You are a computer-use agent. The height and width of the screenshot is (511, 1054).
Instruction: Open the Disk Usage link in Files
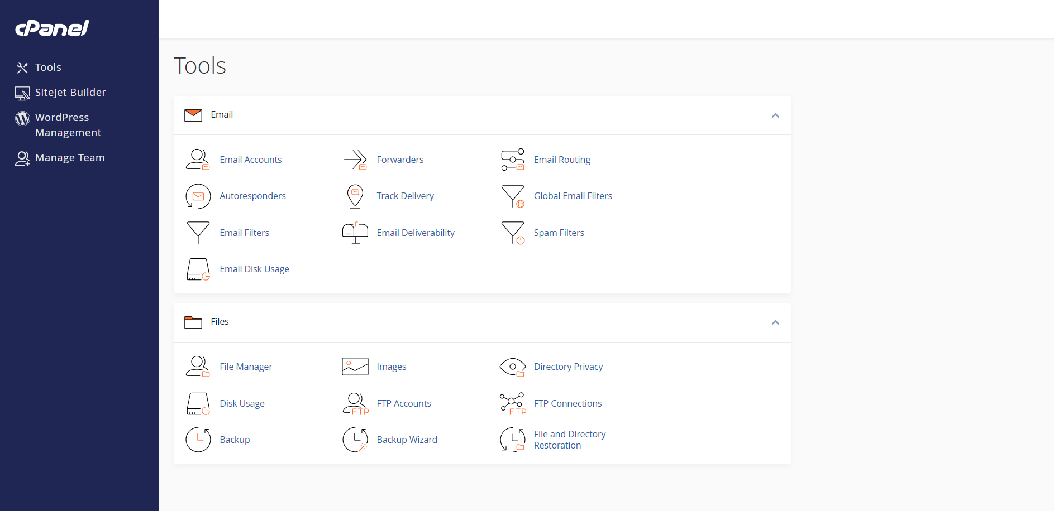click(x=242, y=403)
